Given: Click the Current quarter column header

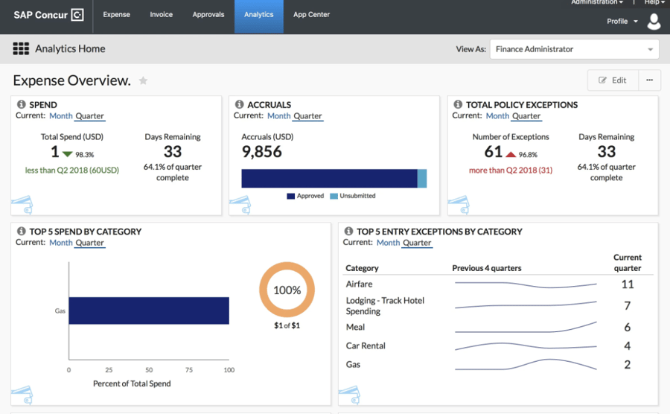Looking at the screenshot, I should (628, 263).
